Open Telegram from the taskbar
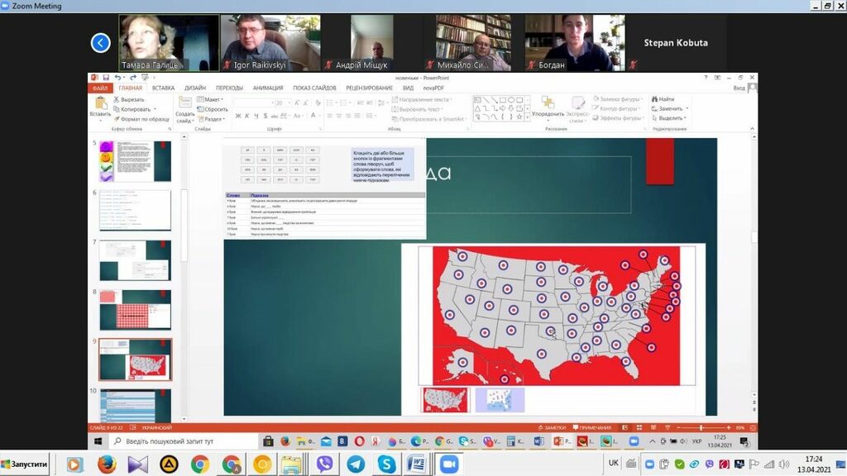The width and height of the screenshot is (847, 476). pos(356,464)
